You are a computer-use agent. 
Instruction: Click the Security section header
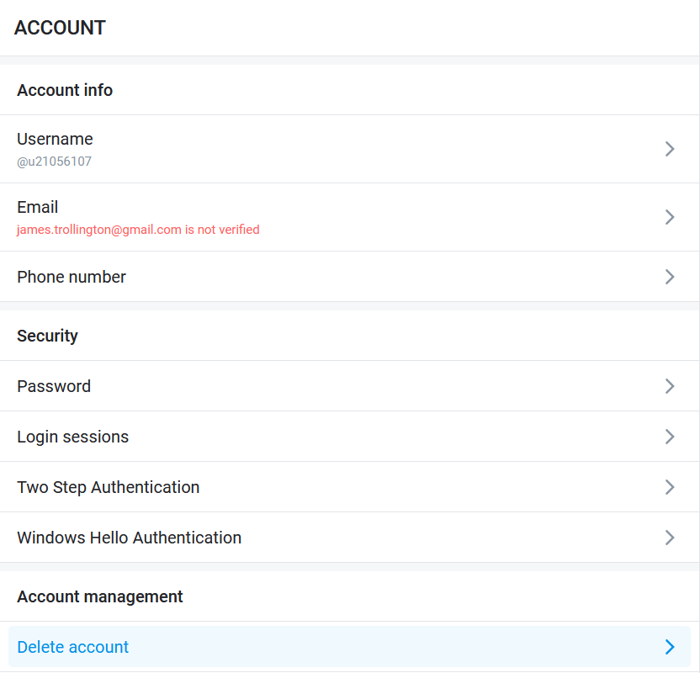pyautogui.click(x=47, y=336)
